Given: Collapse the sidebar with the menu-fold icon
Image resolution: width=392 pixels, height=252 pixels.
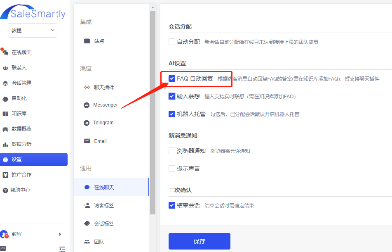Looking at the screenshot, I should (62, 249).
